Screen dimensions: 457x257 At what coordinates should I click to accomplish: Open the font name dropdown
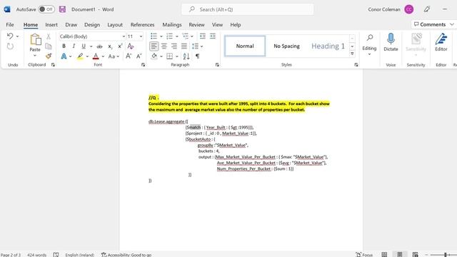(x=124, y=36)
